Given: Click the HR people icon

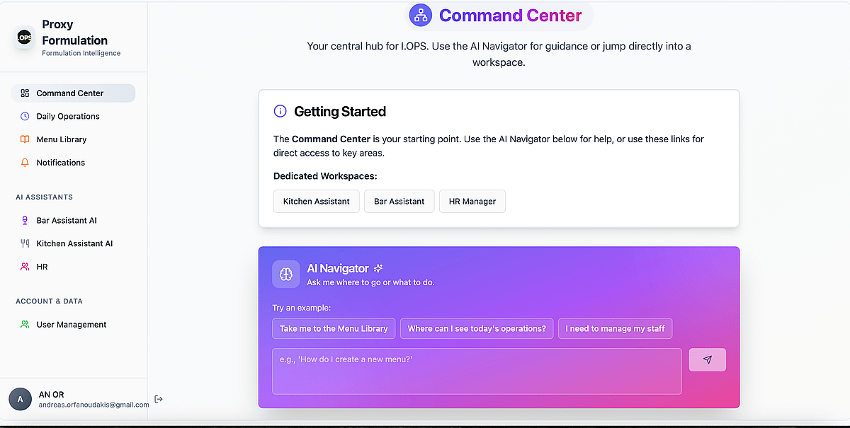Looking at the screenshot, I should 25,267.
